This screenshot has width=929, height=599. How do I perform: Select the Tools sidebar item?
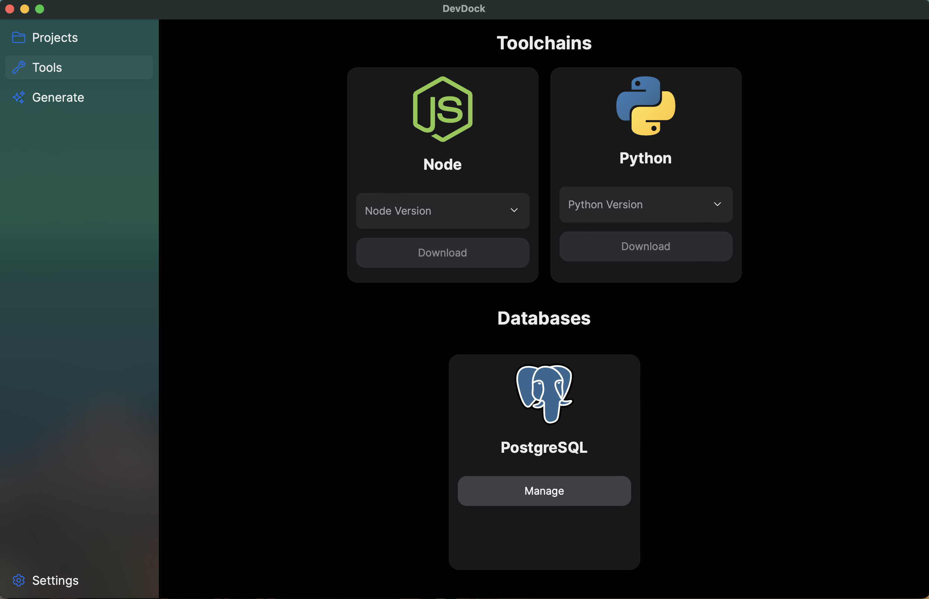[x=78, y=67]
